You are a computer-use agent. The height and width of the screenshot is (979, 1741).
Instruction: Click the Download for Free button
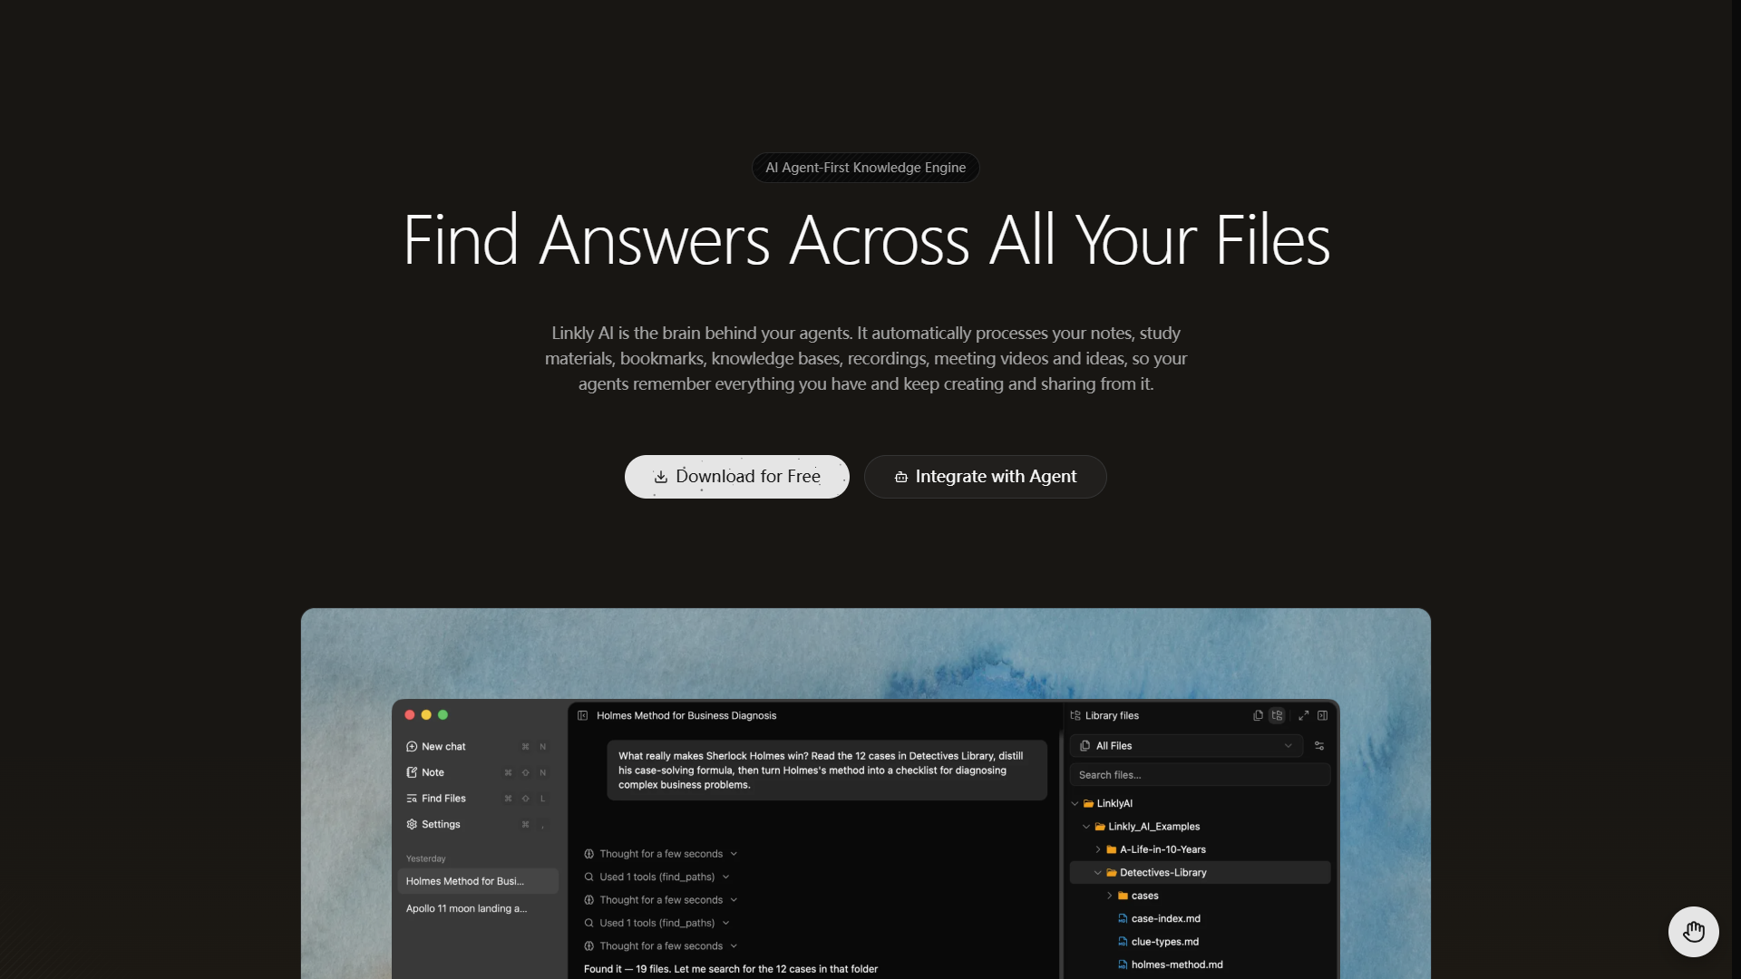(736, 477)
